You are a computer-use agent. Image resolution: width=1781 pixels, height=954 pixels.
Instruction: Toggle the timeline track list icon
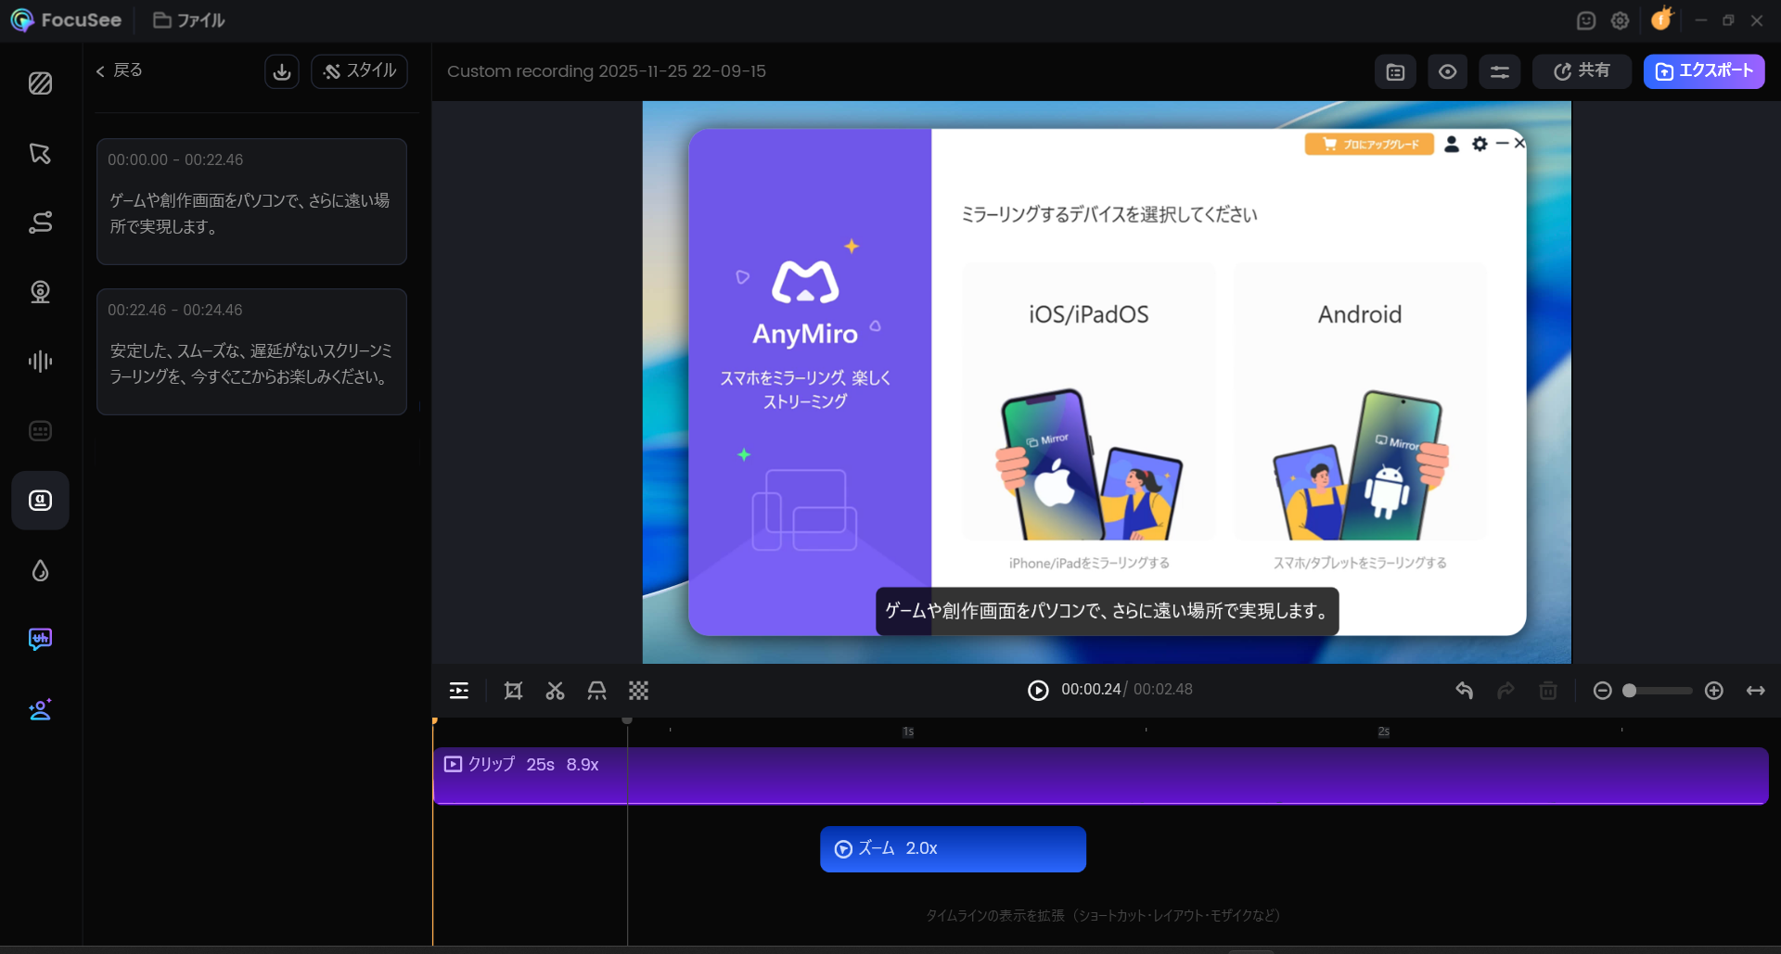coord(459,691)
